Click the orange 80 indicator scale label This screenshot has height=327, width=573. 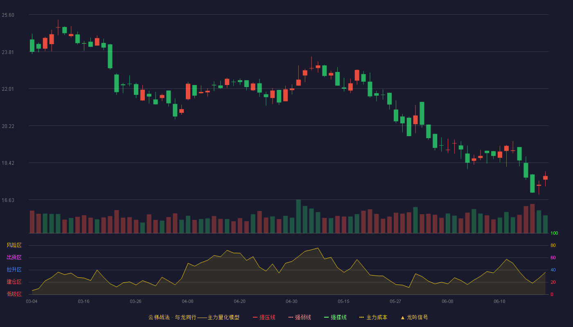[x=553, y=246]
